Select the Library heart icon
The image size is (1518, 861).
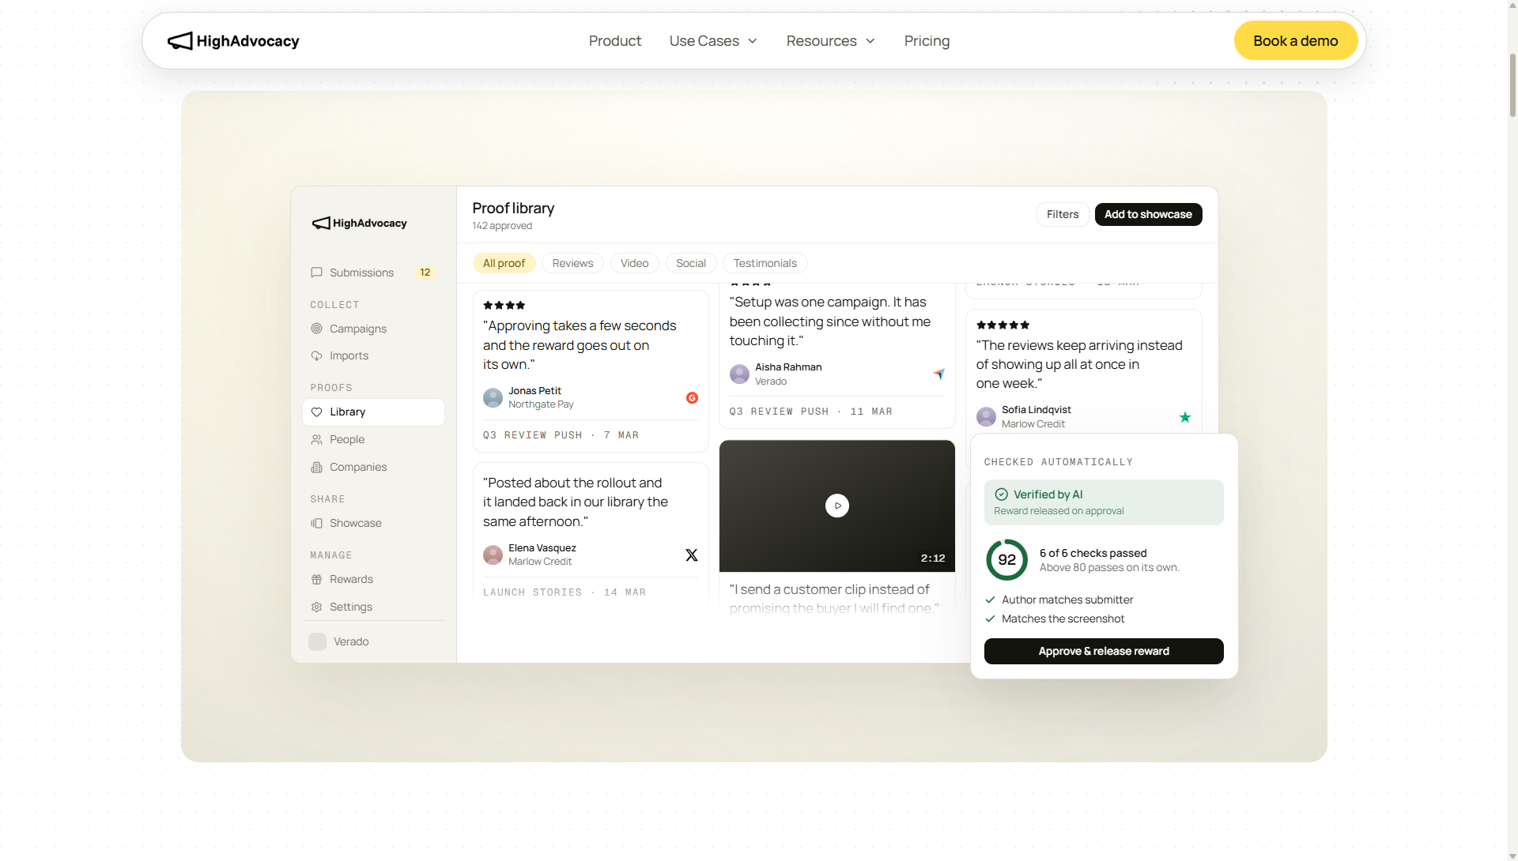coord(316,412)
